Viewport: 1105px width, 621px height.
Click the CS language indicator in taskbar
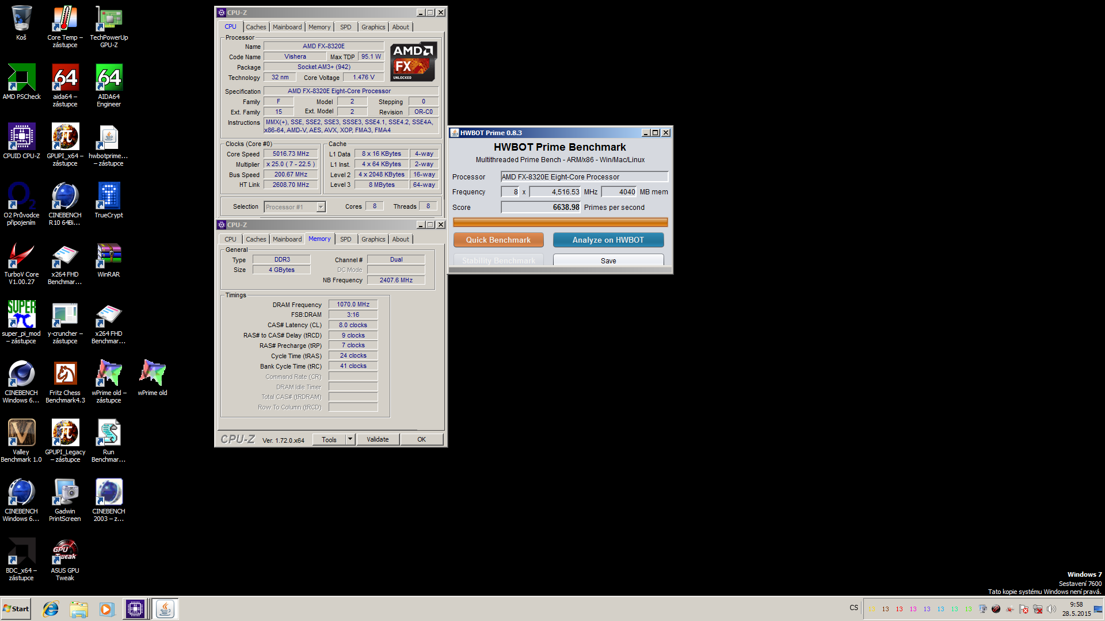(x=853, y=608)
